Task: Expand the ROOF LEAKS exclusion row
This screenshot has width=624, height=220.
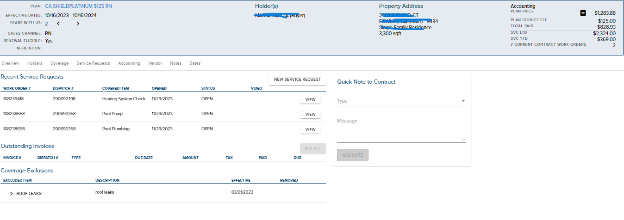Action: 12,194
